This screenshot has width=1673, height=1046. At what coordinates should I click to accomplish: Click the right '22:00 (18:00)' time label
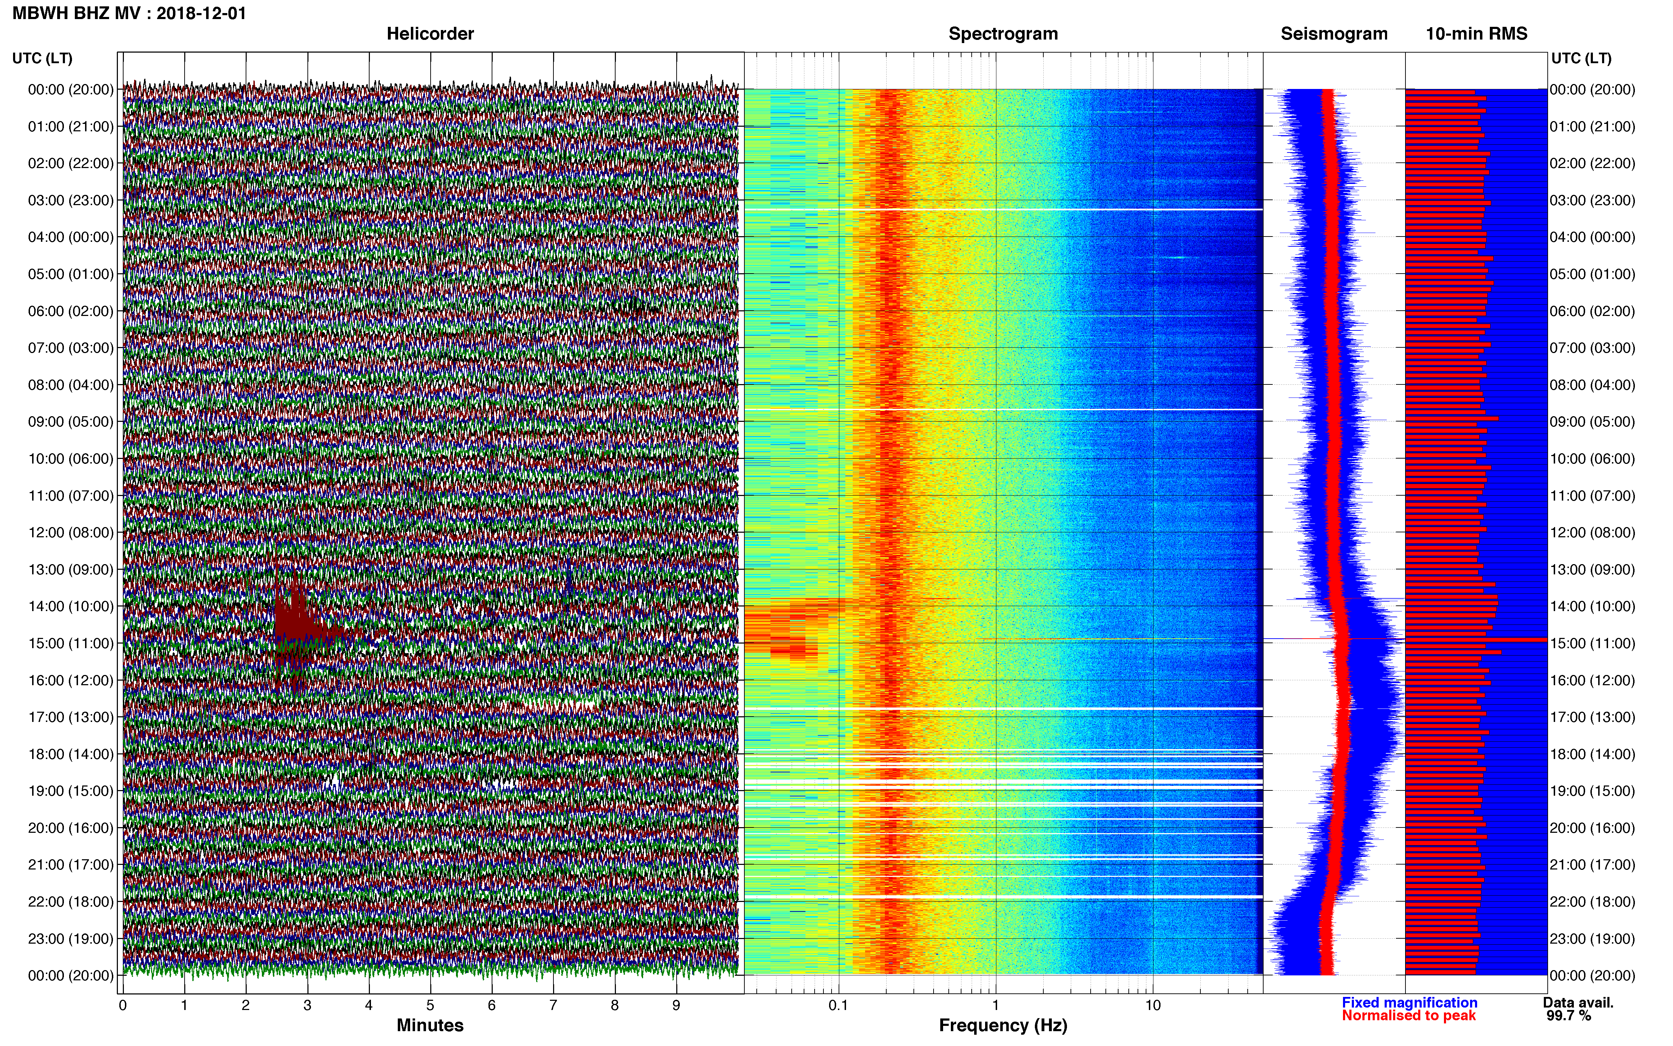pyautogui.click(x=1593, y=902)
